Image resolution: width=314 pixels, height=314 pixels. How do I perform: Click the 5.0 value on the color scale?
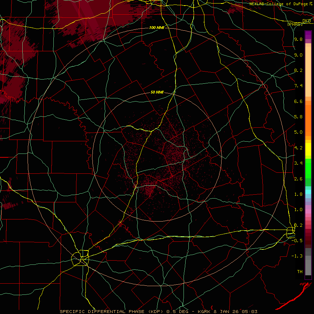(x=298, y=132)
